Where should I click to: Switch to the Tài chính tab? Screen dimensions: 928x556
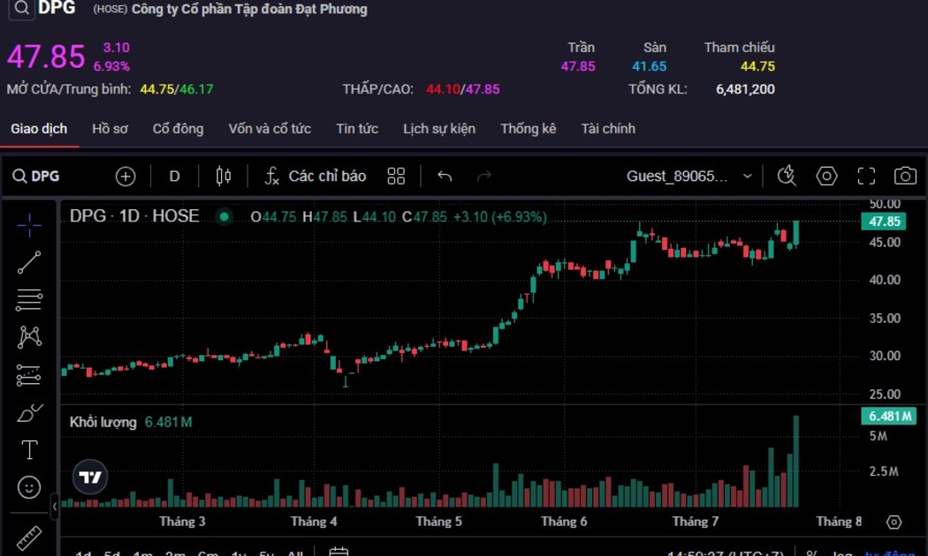pyautogui.click(x=608, y=129)
